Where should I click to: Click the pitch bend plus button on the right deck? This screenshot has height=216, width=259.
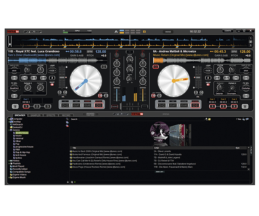tap(201, 92)
